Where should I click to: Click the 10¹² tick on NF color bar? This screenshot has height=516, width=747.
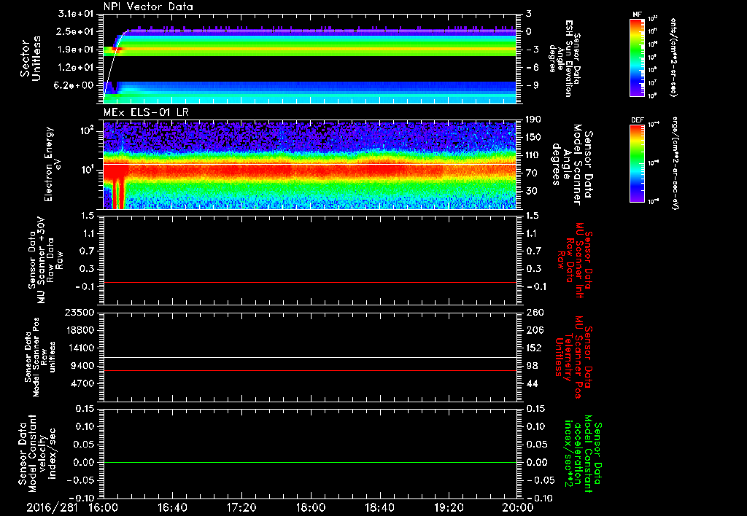[653, 19]
